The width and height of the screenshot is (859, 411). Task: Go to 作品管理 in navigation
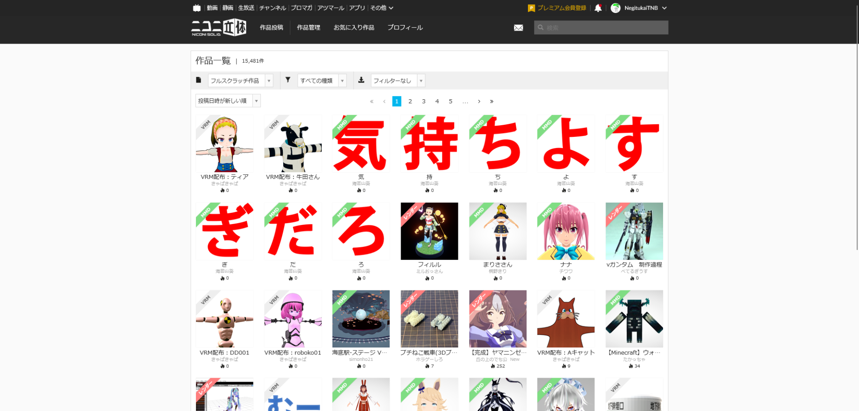click(309, 28)
